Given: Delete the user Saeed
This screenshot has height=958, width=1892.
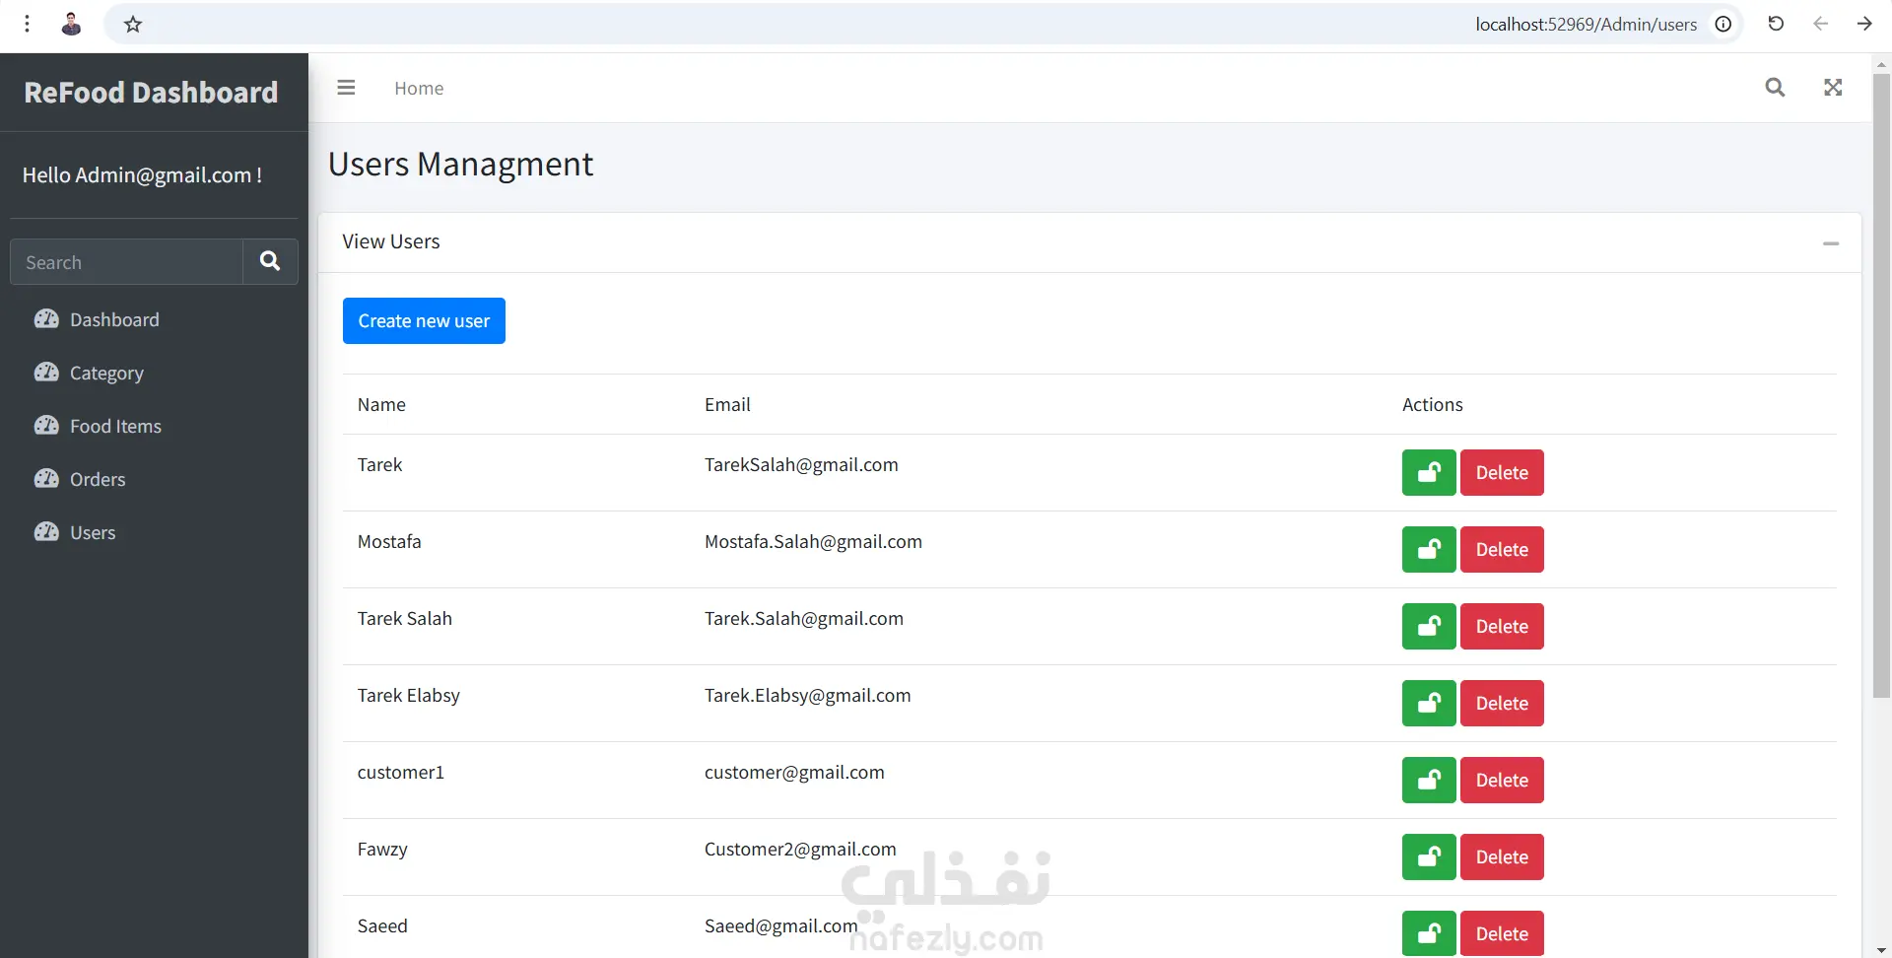Looking at the screenshot, I should [x=1502, y=933].
